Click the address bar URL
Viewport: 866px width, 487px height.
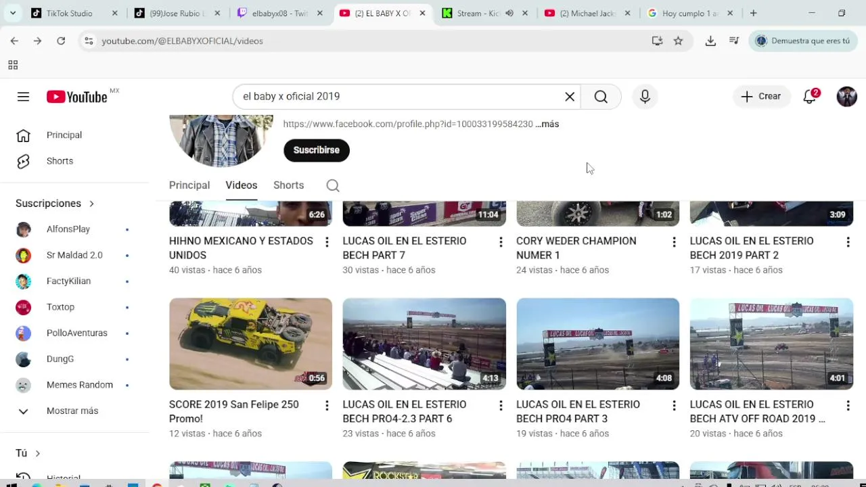[182, 41]
